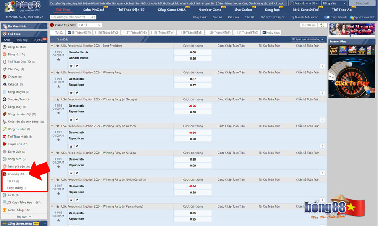Open the Tất Cả filter next to Chính trị / Sớm
The image size is (378, 226).
90,25
